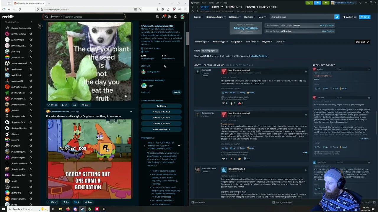Image resolution: width=378 pixels, height=212 pixels.
Task: Remove the Your Languages filter chip
Action: [217, 51]
